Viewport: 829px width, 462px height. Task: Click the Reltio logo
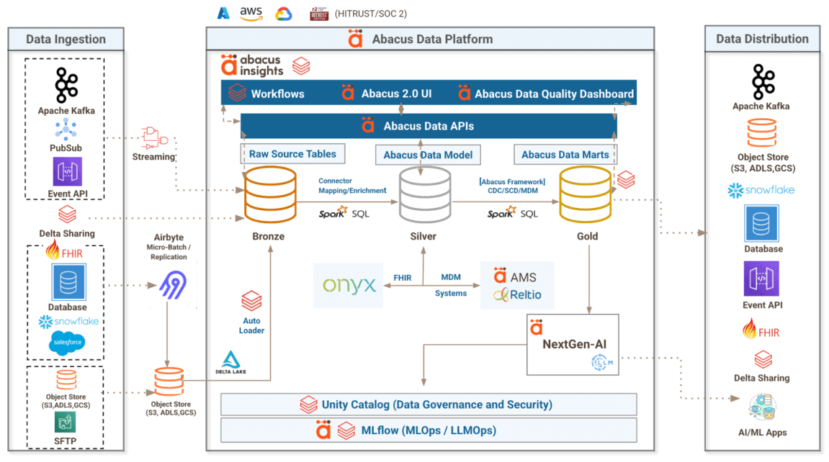pos(517,294)
